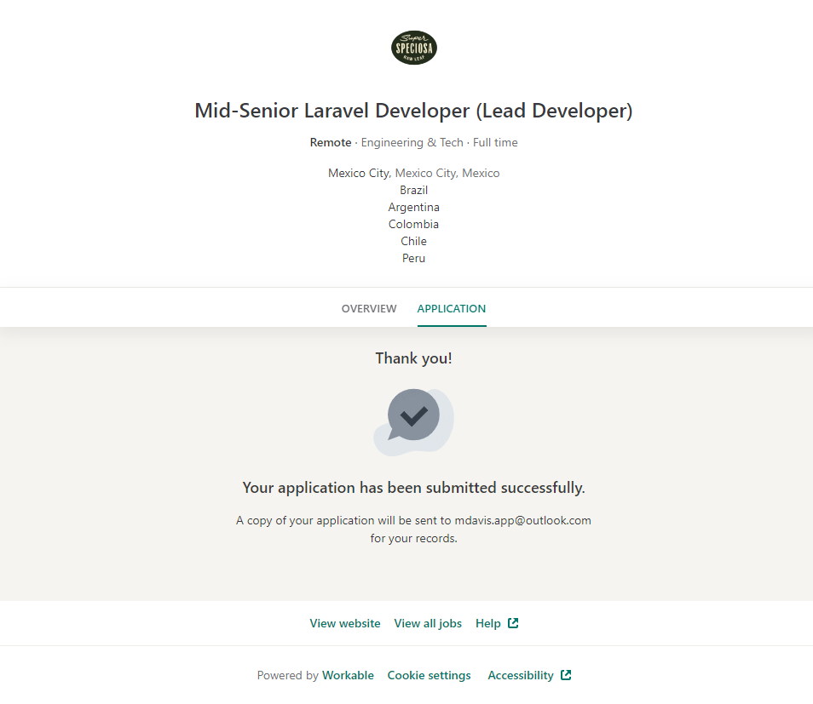
Task: Click the external link icon beside Accessibility
Action: pyautogui.click(x=566, y=675)
